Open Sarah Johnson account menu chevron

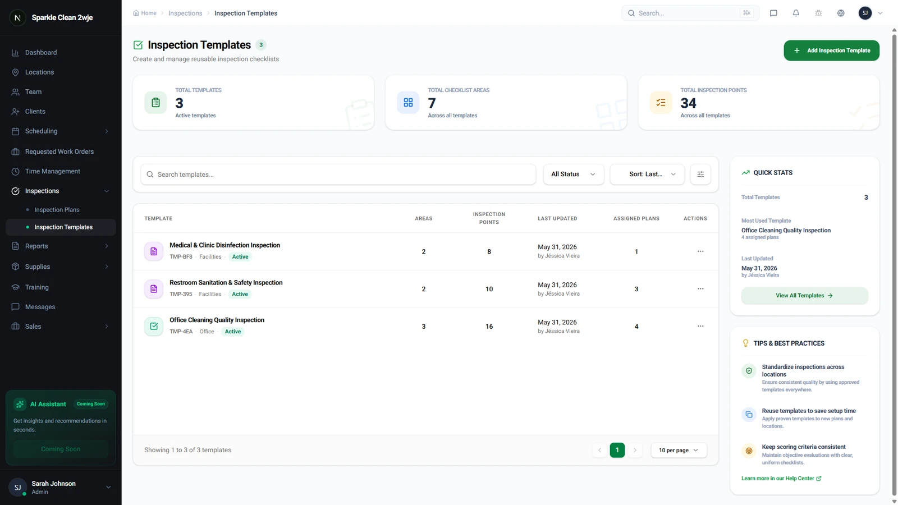point(108,488)
